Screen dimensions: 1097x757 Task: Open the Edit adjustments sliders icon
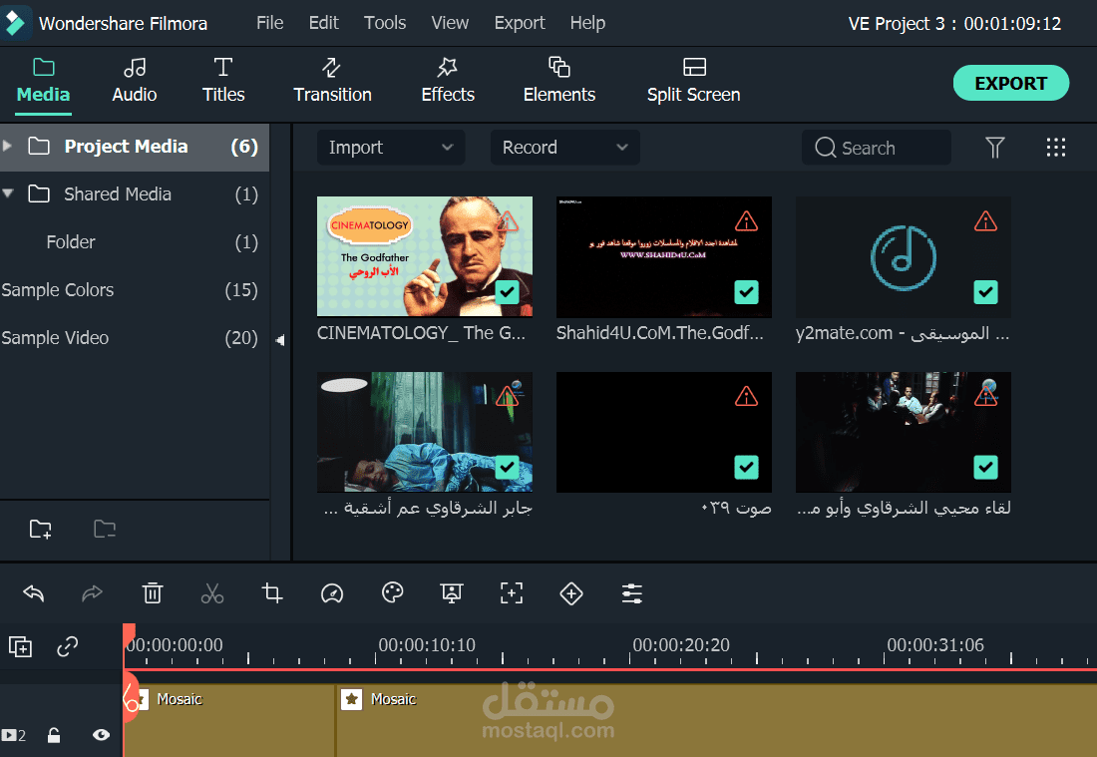tap(631, 593)
